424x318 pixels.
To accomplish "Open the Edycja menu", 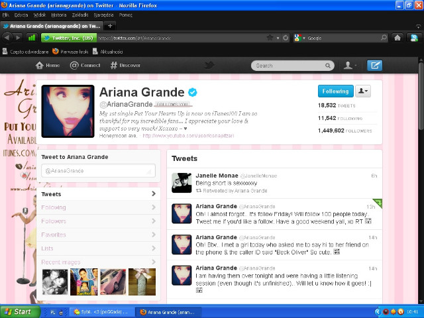I will tap(21, 15).
